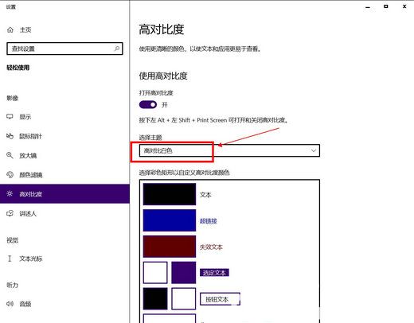Open the 高对比白色 theme combo box
Image resolution: width=414 pixels, height=323 pixels.
[229, 150]
